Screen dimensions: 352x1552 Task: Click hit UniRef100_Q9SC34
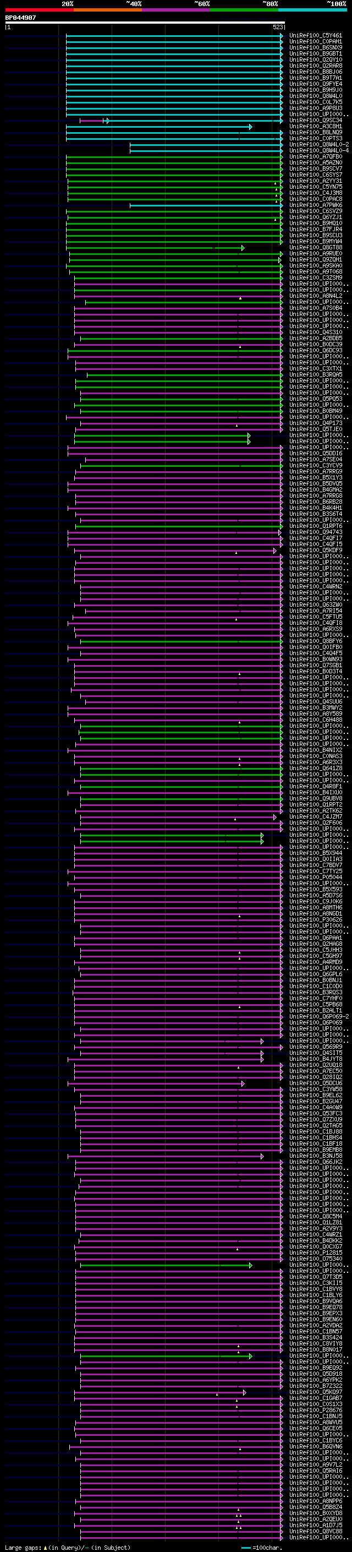point(315,121)
